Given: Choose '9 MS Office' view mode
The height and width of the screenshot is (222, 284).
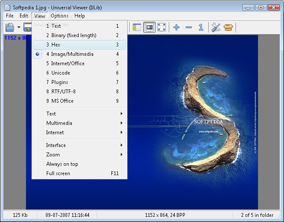Looking at the screenshot, I should 80,101.
